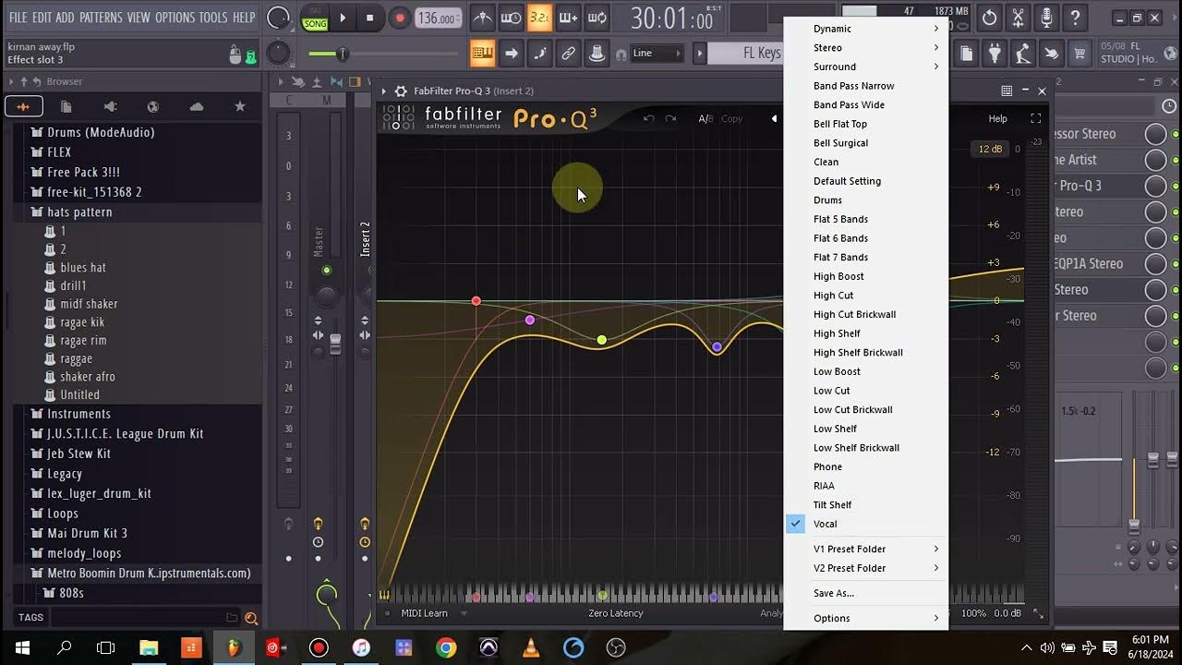Viewport: 1182px width, 665px height.
Task: Choose Band Pass Narrow preset
Action: (x=866, y=86)
